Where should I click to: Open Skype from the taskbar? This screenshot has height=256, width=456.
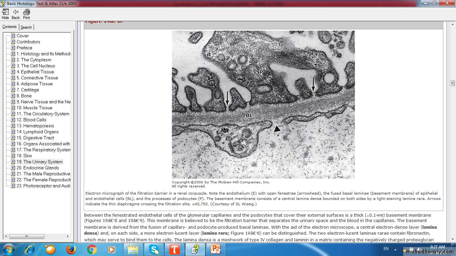click(x=154, y=249)
